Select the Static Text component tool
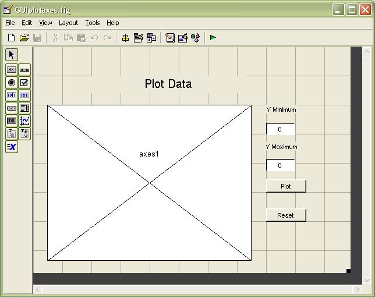The width and height of the screenshot is (375, 298). 24,95
